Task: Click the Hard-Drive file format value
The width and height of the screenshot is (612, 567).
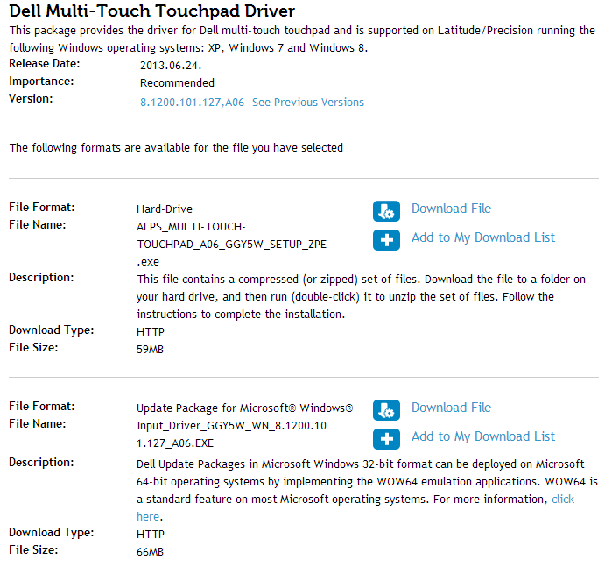Action: pos(165,209)
